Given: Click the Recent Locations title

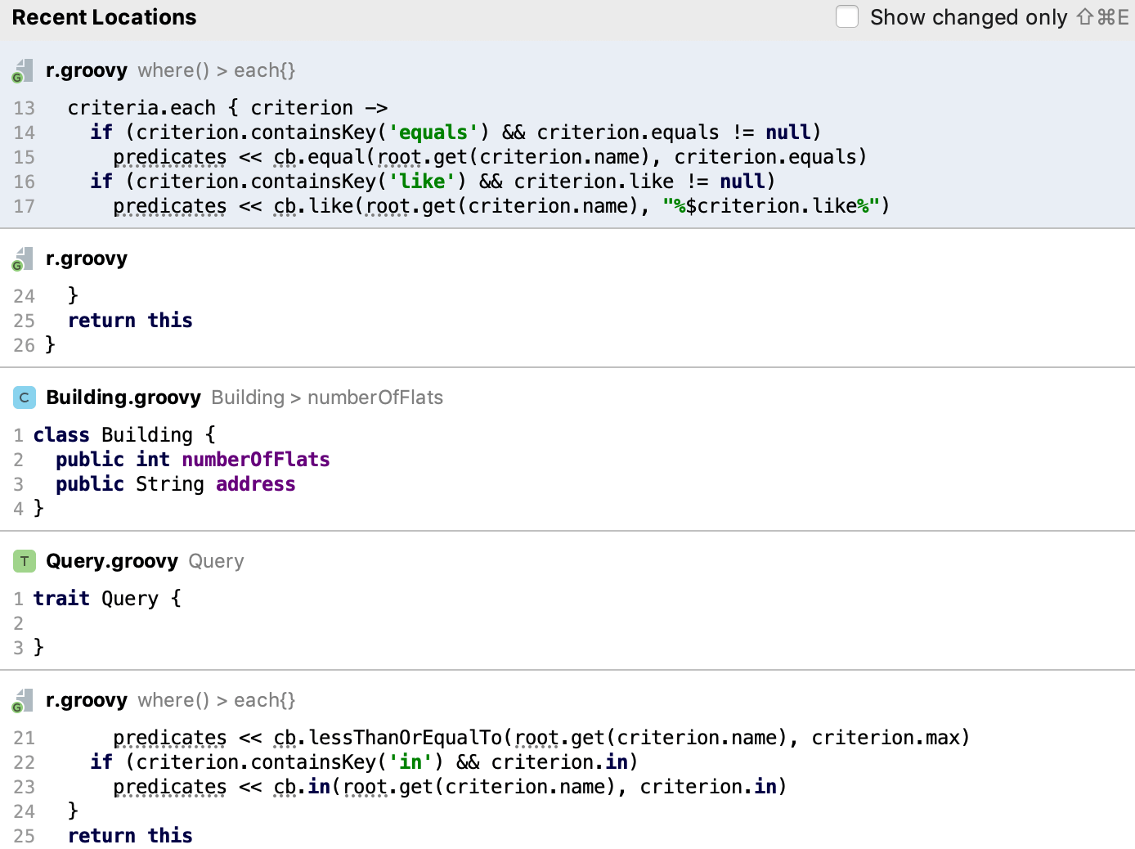Looking at the screenshot, I should (104, 17).
